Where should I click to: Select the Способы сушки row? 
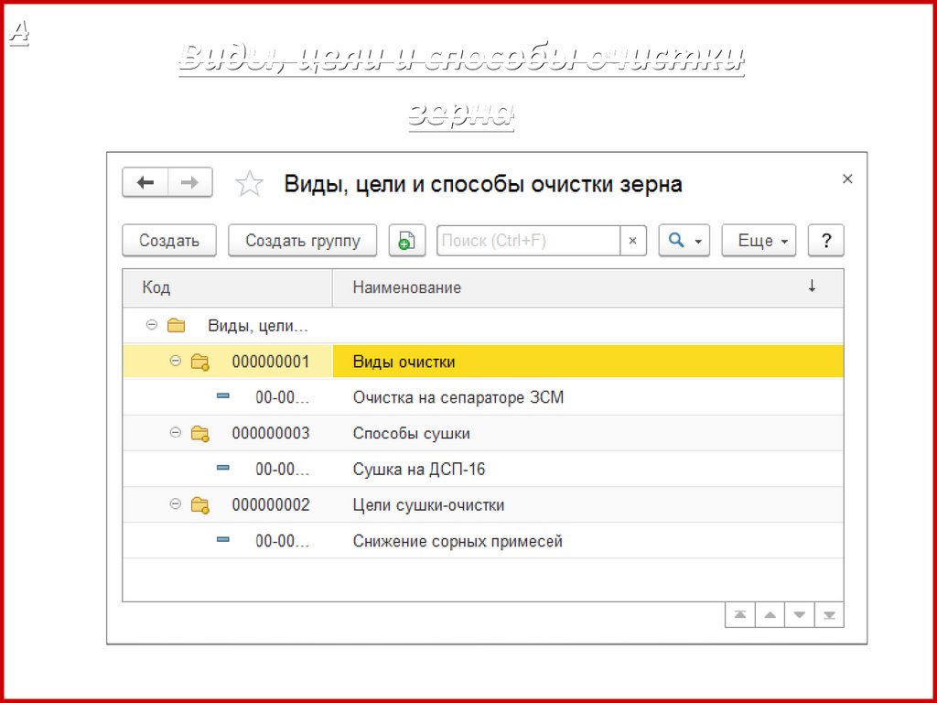point(483,433)
